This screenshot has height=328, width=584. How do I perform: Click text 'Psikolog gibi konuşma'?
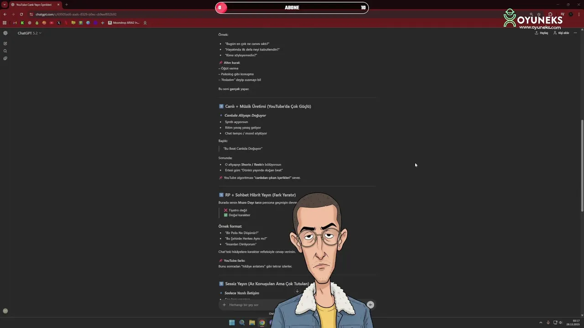[237, 74]
